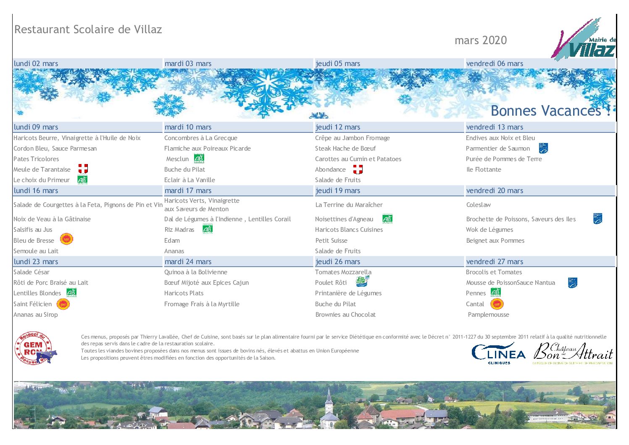
Task: Select the 'jeudi 12 mars' day header
Action: (389, 127)
